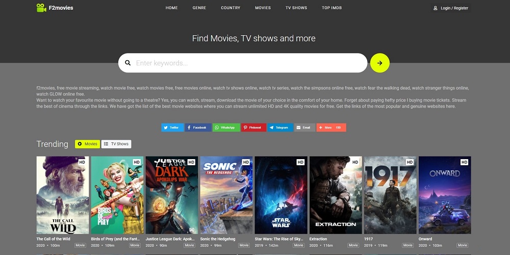The image size is (510, 255).
Task: Click Movie tag under The Call of the Wild
Action: point(80,246)
